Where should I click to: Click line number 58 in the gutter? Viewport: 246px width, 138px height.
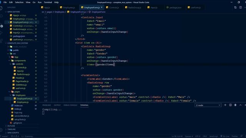[46, 64]
